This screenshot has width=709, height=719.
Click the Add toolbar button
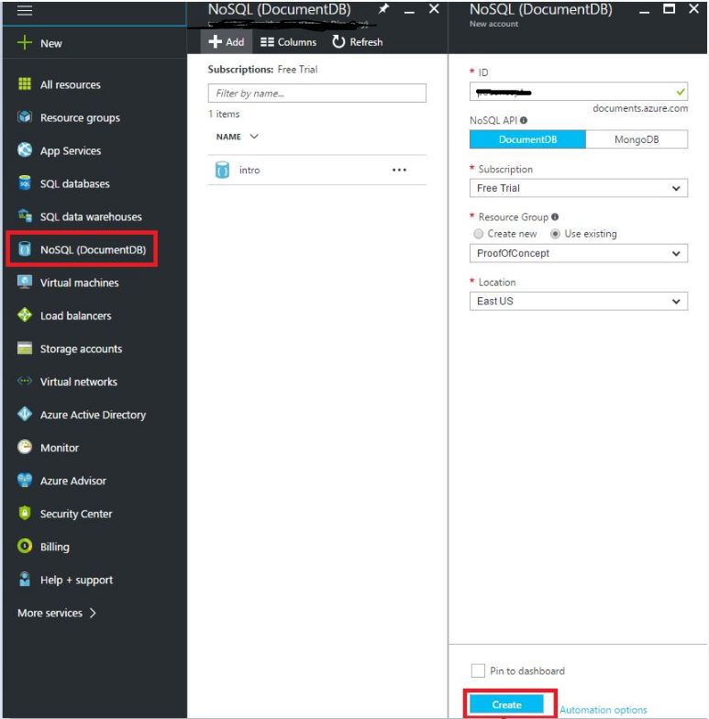click(226, 42)
